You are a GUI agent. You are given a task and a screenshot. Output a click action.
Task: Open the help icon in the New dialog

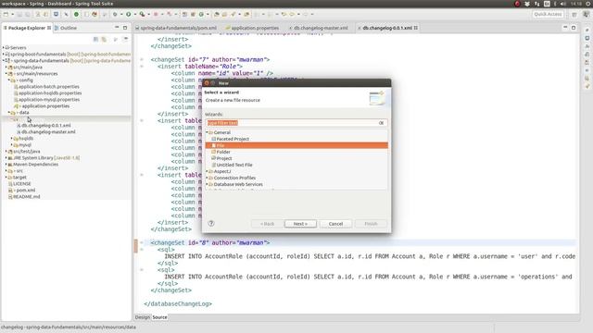211,224
